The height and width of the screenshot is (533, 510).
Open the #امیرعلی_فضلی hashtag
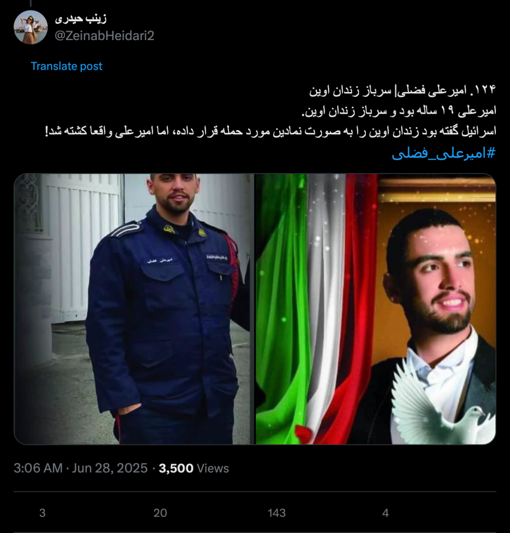pyautogui.click(x=444, y=154)
